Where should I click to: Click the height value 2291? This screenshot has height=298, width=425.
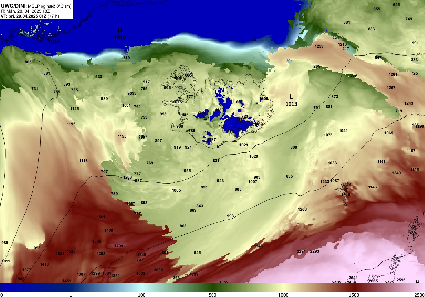[x=301, y=251]
